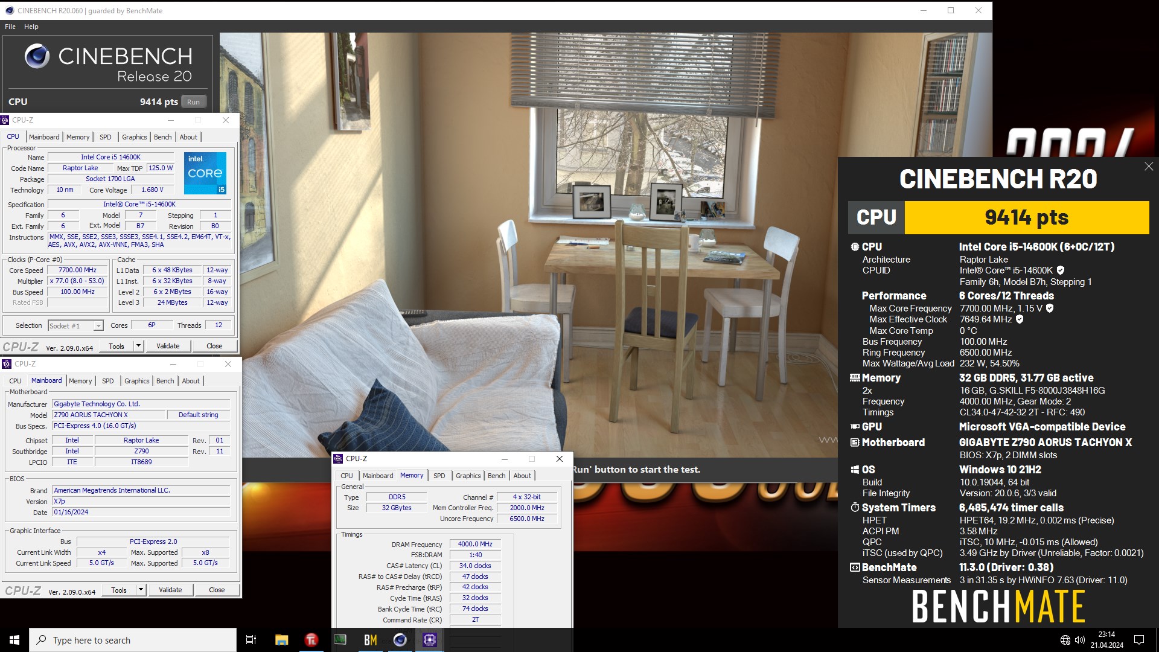Click the Close button in CPU-Z CPU window

pos(214,346)
